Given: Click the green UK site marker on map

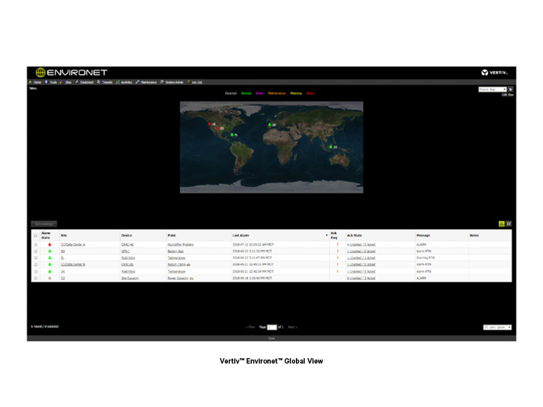Looking at the screenshot, I should (269, 124).
